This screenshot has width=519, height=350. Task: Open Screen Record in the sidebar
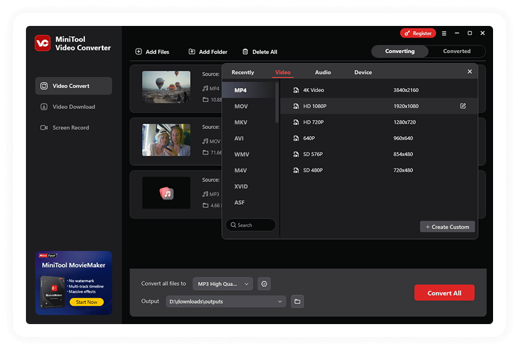pos(71,128)
